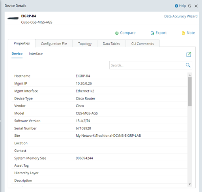Open the Topology tab
The width and height of the screenshot is (202, 192).
85,43
